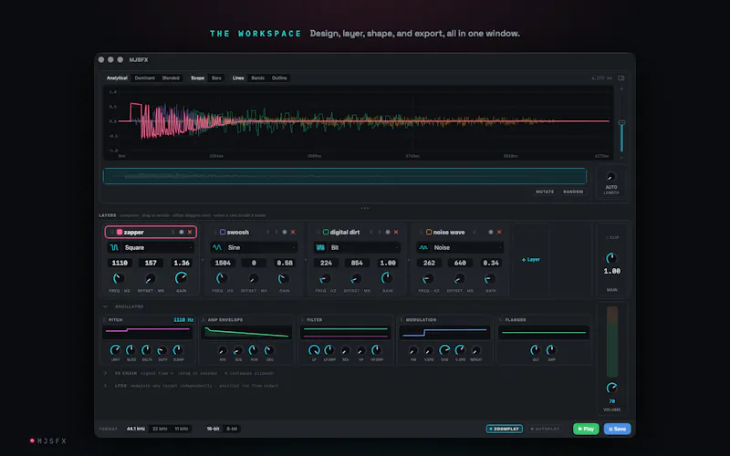
Task: Expand the FX Chain section
Action: coord(105,373)
